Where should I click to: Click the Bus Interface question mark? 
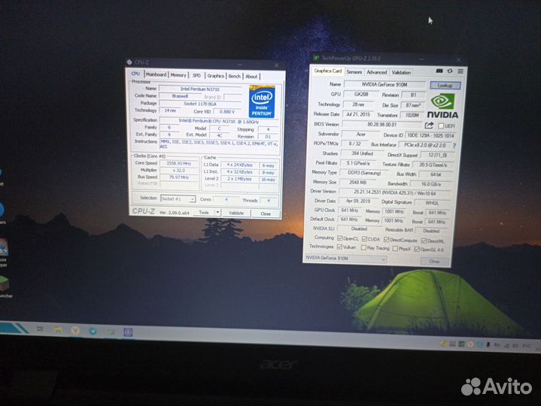[454, 146]
